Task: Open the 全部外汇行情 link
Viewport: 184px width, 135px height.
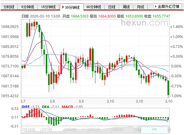Action: tap(168, 6)
